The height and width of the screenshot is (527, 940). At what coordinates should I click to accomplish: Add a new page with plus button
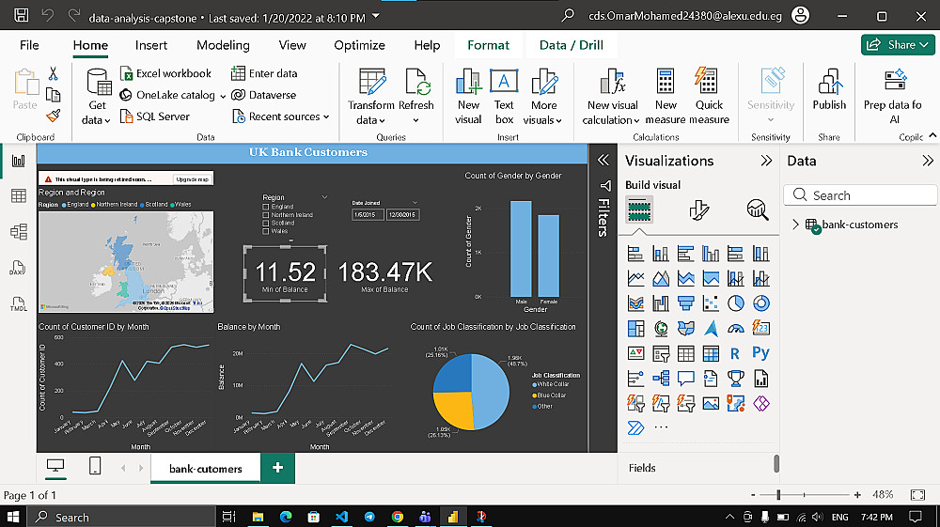tap(277, 468)
